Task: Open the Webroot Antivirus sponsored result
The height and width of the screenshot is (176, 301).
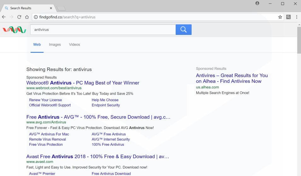Action: pyautogui.click(x=83, y=83)
